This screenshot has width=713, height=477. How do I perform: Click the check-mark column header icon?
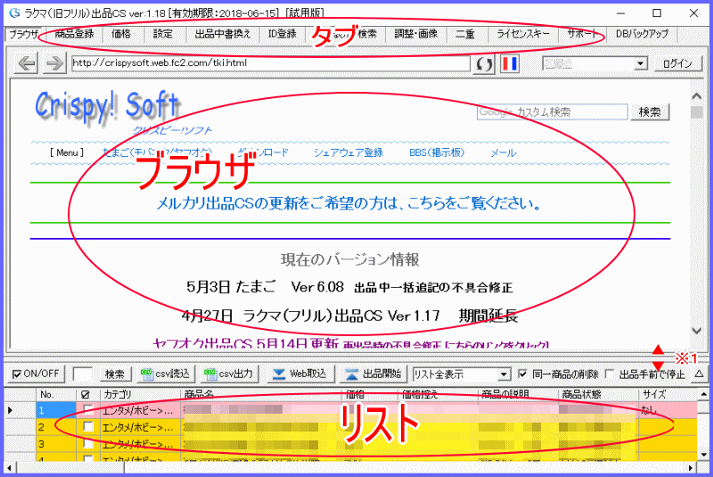point(85,395)
